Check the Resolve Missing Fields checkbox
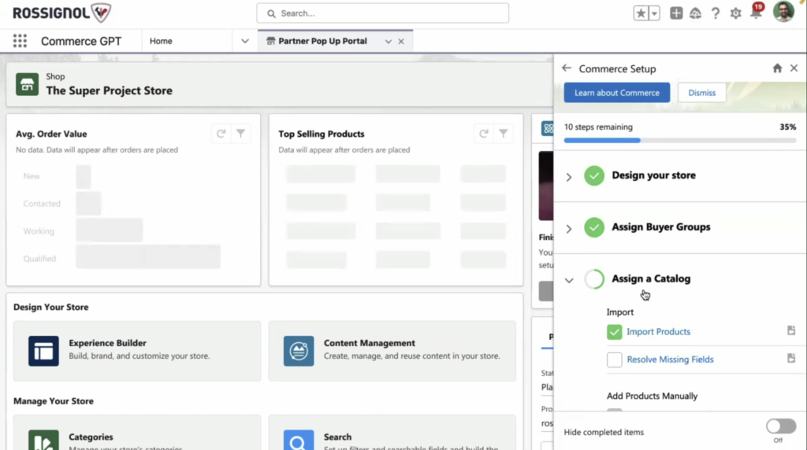The image size is (807, 450). tap(614, 360)
